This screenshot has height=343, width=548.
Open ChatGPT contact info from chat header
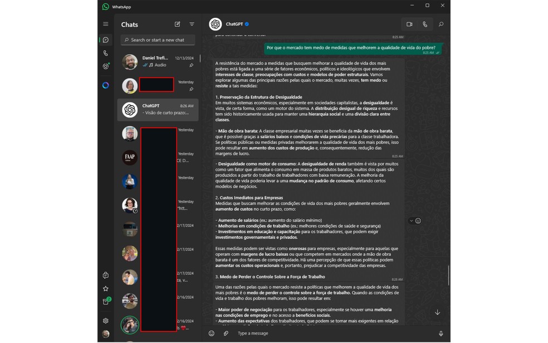point(234,24)
